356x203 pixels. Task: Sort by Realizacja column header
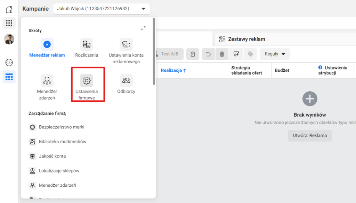tap(174, 70)
